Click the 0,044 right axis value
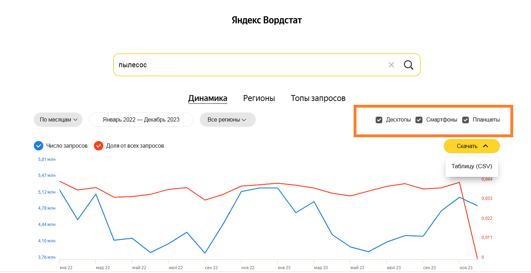This screenshot has height=273, width=531. 487,179
